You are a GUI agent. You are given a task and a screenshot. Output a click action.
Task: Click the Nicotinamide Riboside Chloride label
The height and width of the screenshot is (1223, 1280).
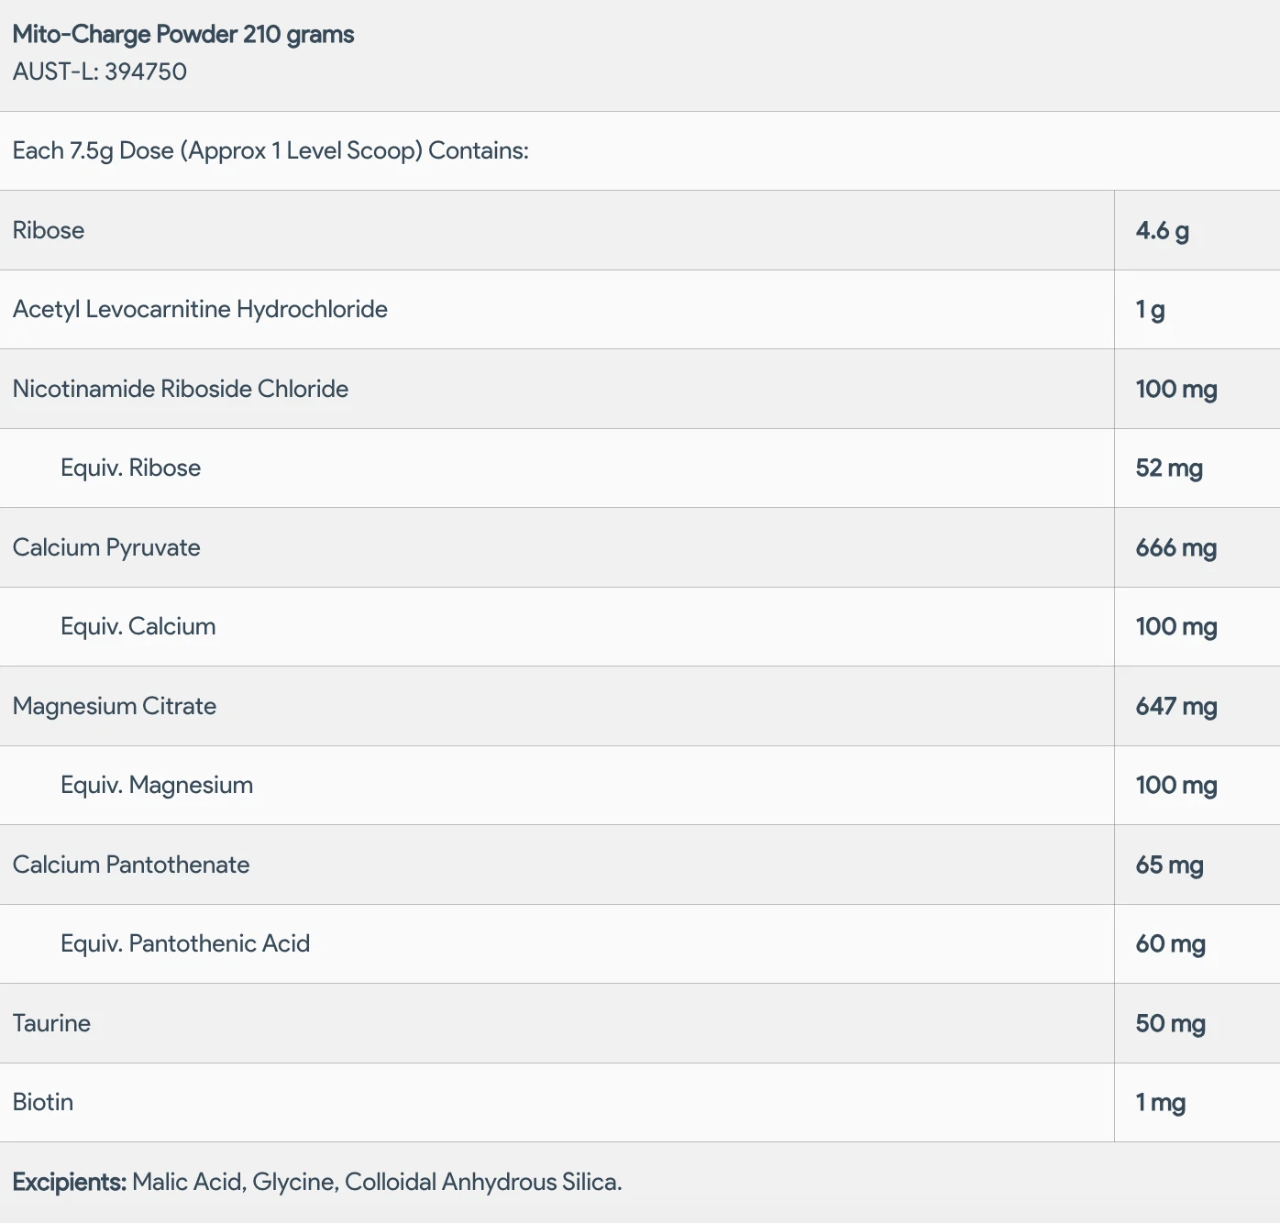(x=181, y=389)
